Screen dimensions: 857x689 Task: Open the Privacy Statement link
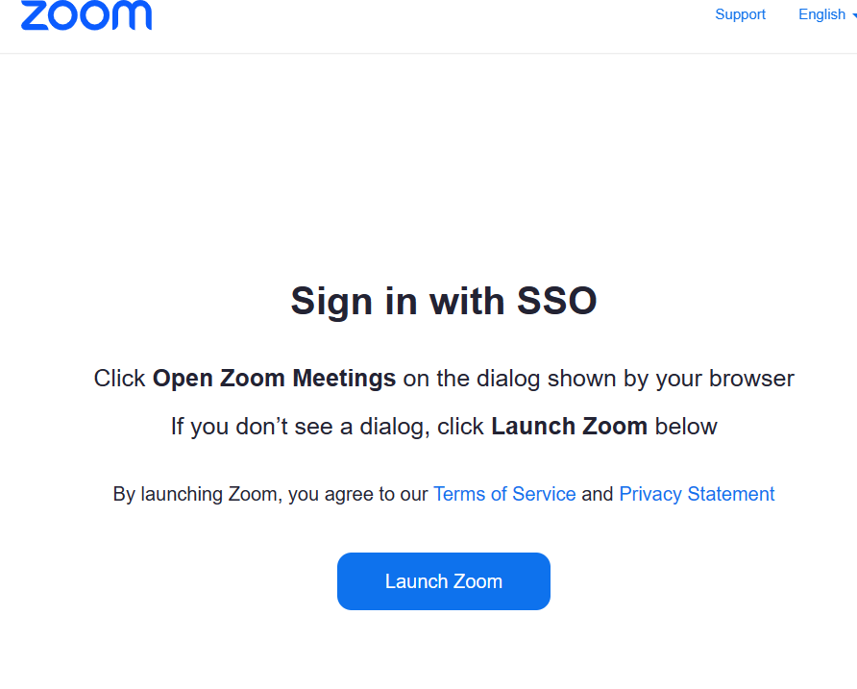697,494
